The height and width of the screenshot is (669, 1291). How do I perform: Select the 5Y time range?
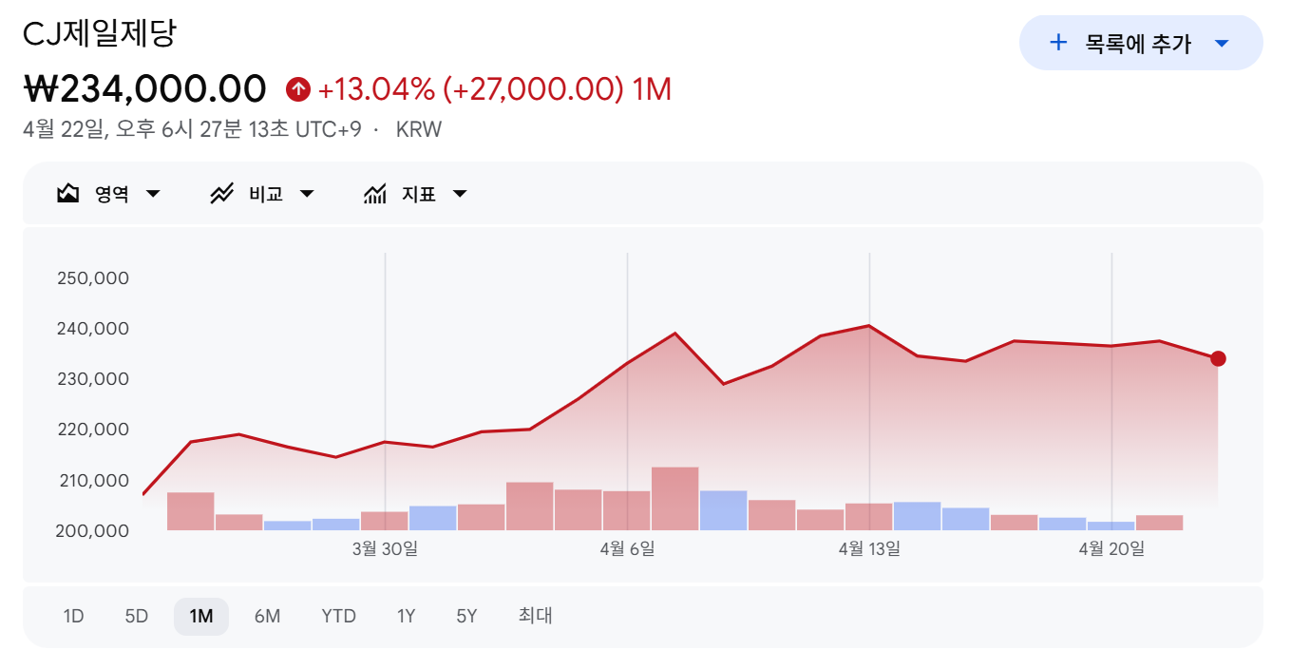(x=466, y=616)
